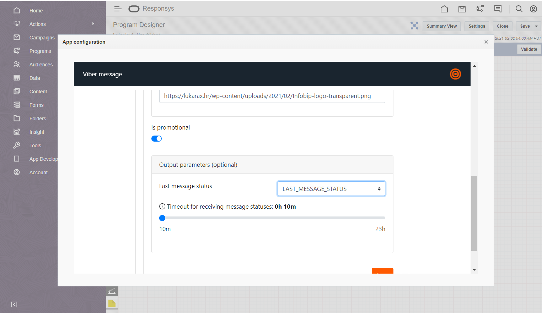Expand the Actions submenu arrow
Viewport: 542px width, 313px height.
click(93, 24)
